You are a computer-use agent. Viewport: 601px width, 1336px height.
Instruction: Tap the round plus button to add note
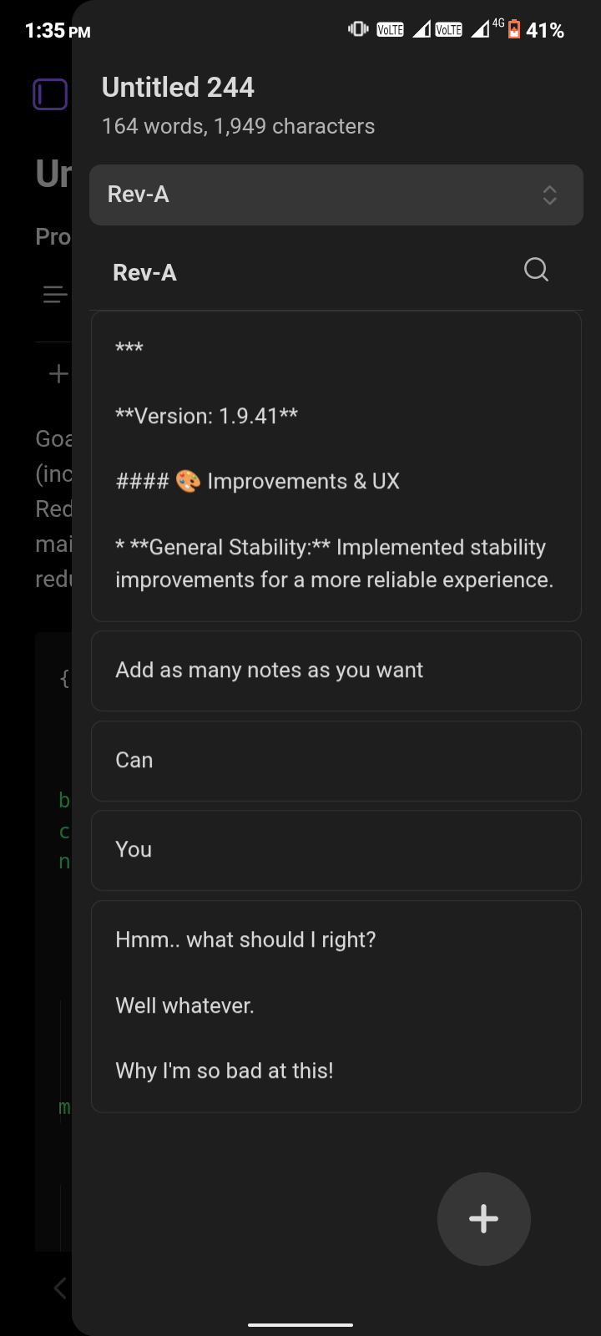483,1218
